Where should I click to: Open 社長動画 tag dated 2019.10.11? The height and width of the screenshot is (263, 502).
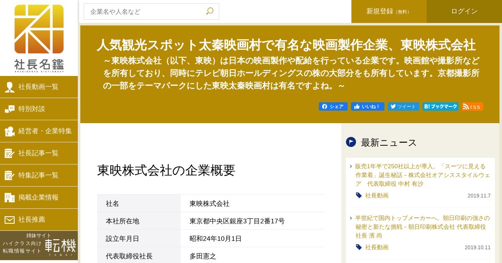376,247
